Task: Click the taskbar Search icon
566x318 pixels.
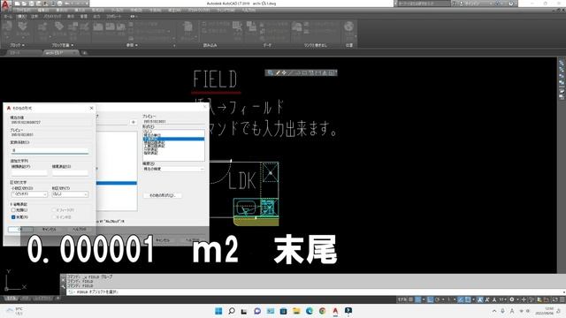Action: pyautogui.click(x=232, y=311)
